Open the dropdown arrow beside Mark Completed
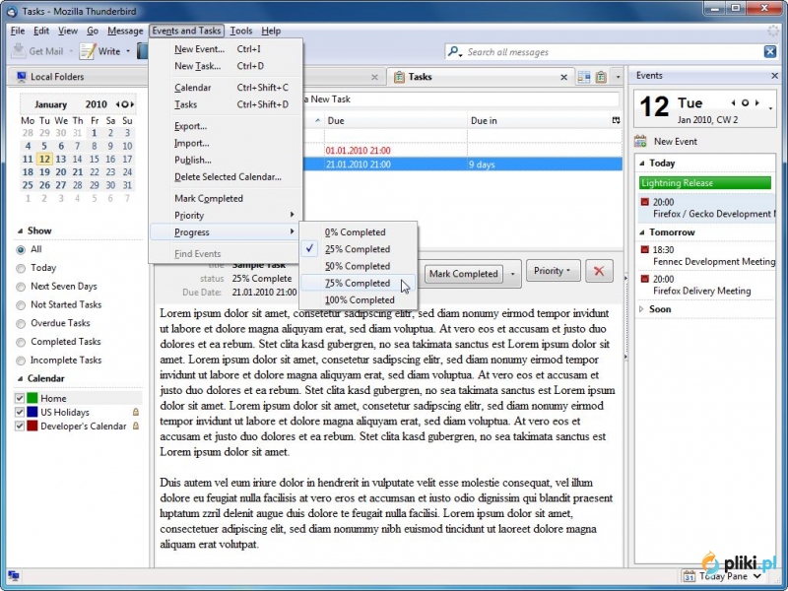 pyautogui.click(x=512, y=274)
